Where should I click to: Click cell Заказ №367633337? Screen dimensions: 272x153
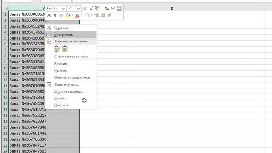[x=44, y=121]
